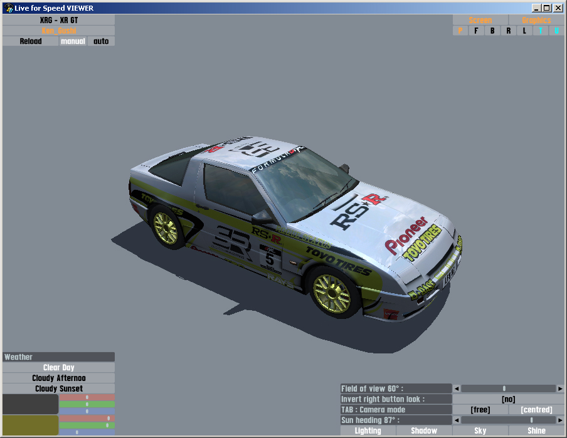This screenshot has height=438, width=567.
Task: Click the Field of view slider bar
Action: [x=509, y=388]
